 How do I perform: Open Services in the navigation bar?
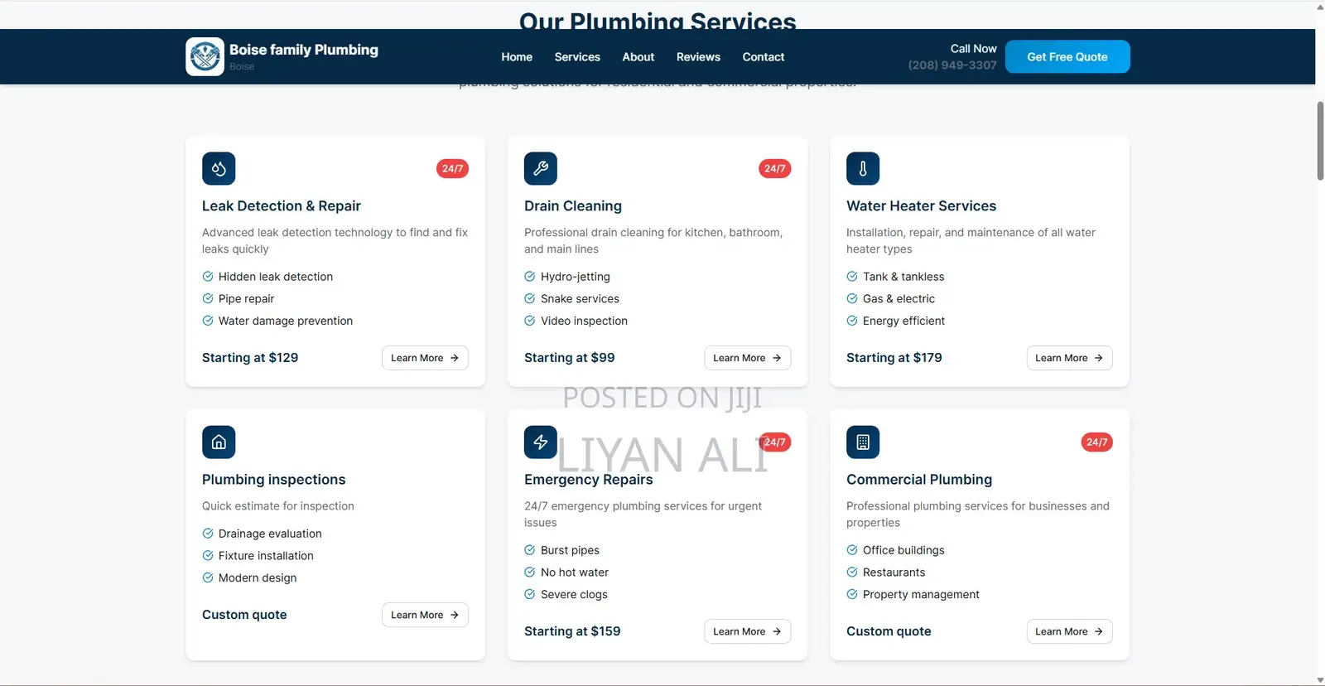(577, 57)
